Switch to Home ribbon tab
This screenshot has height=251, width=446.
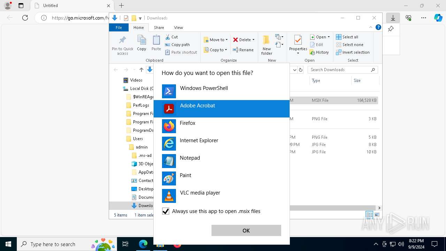[x=138, y=28]
